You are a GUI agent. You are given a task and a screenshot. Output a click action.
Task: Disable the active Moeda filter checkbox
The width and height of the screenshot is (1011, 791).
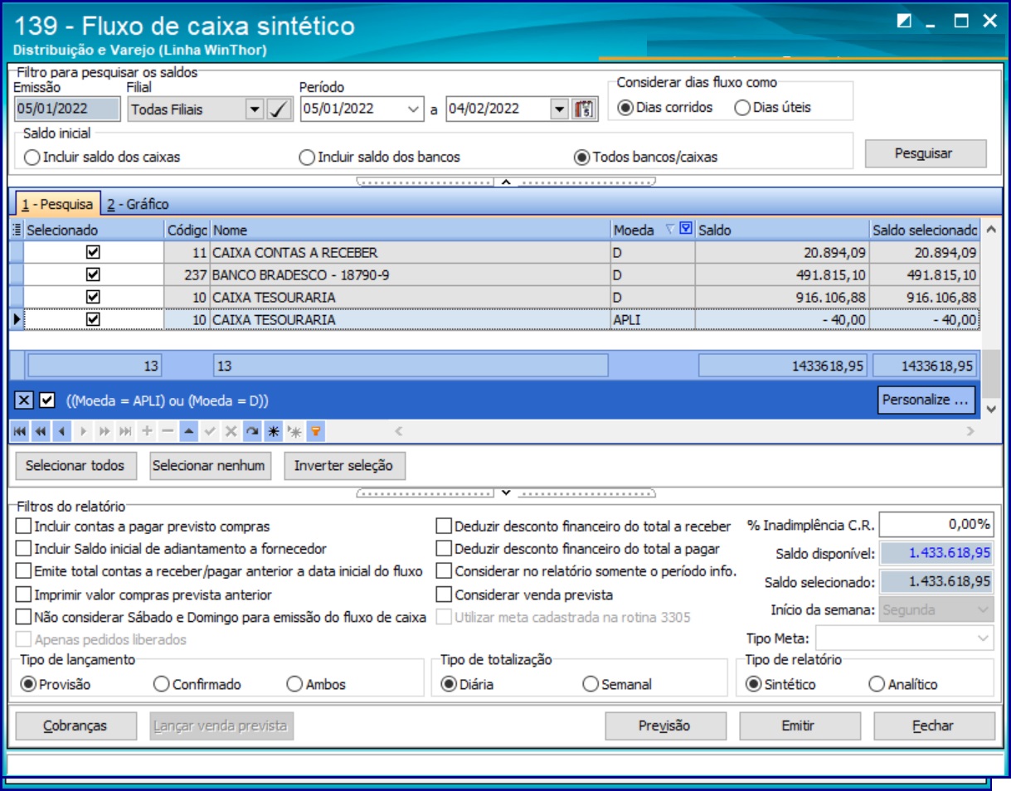46,400
